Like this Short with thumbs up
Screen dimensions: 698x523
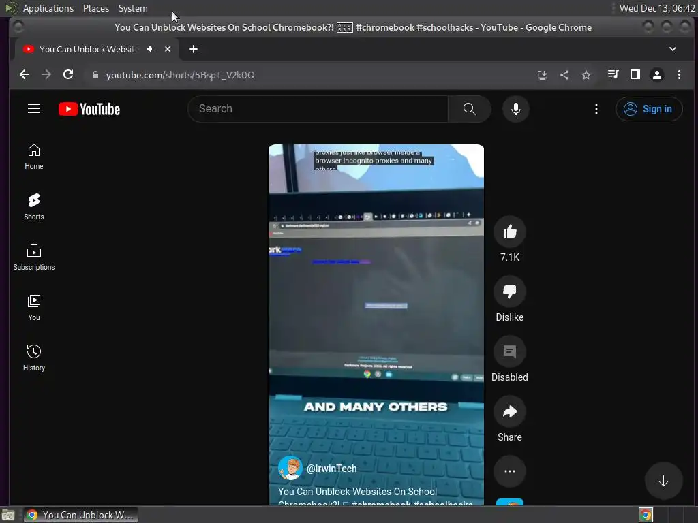pos(510,232)
